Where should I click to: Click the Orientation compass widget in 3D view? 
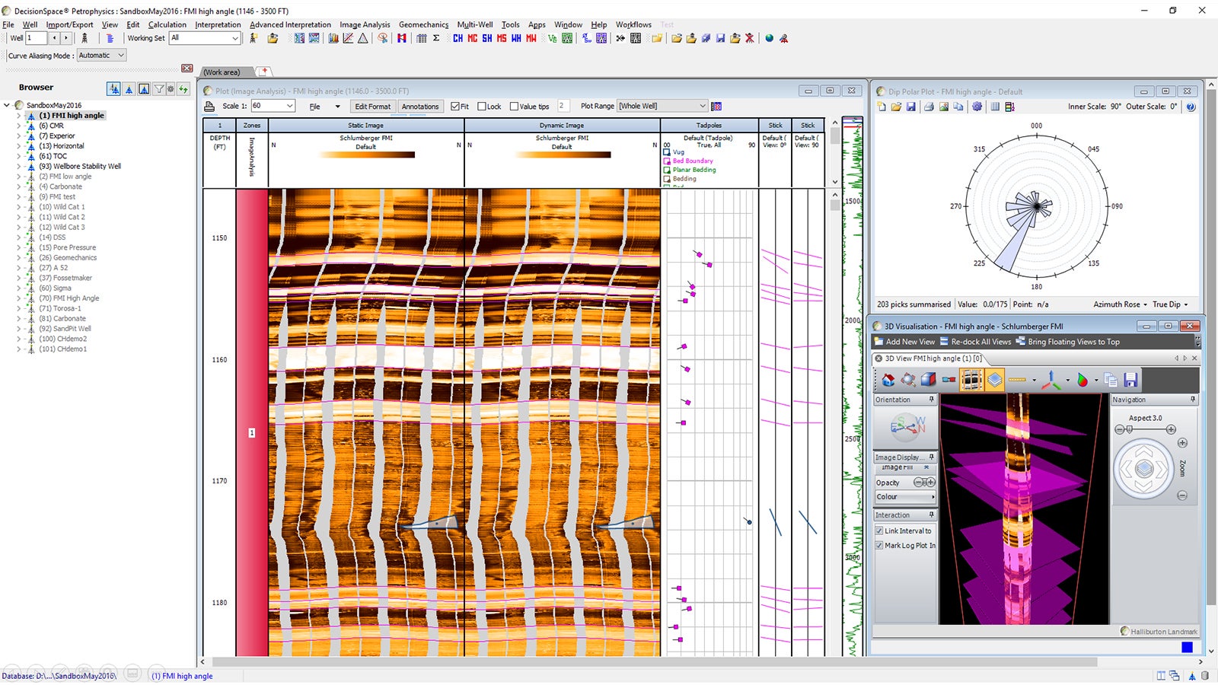pos(908,428)
